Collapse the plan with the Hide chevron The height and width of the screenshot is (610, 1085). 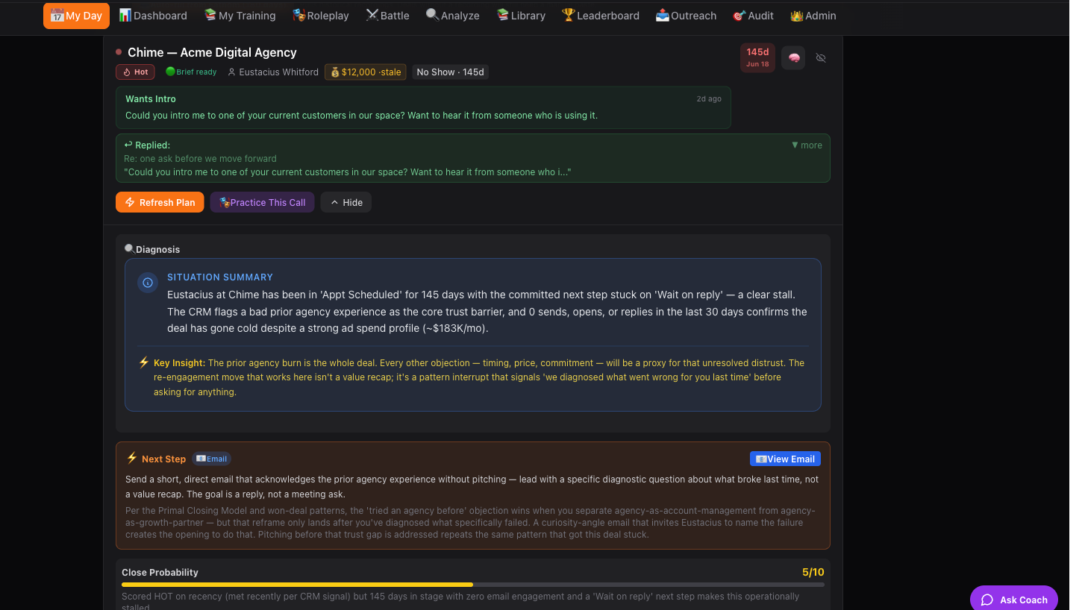(346, 202)
